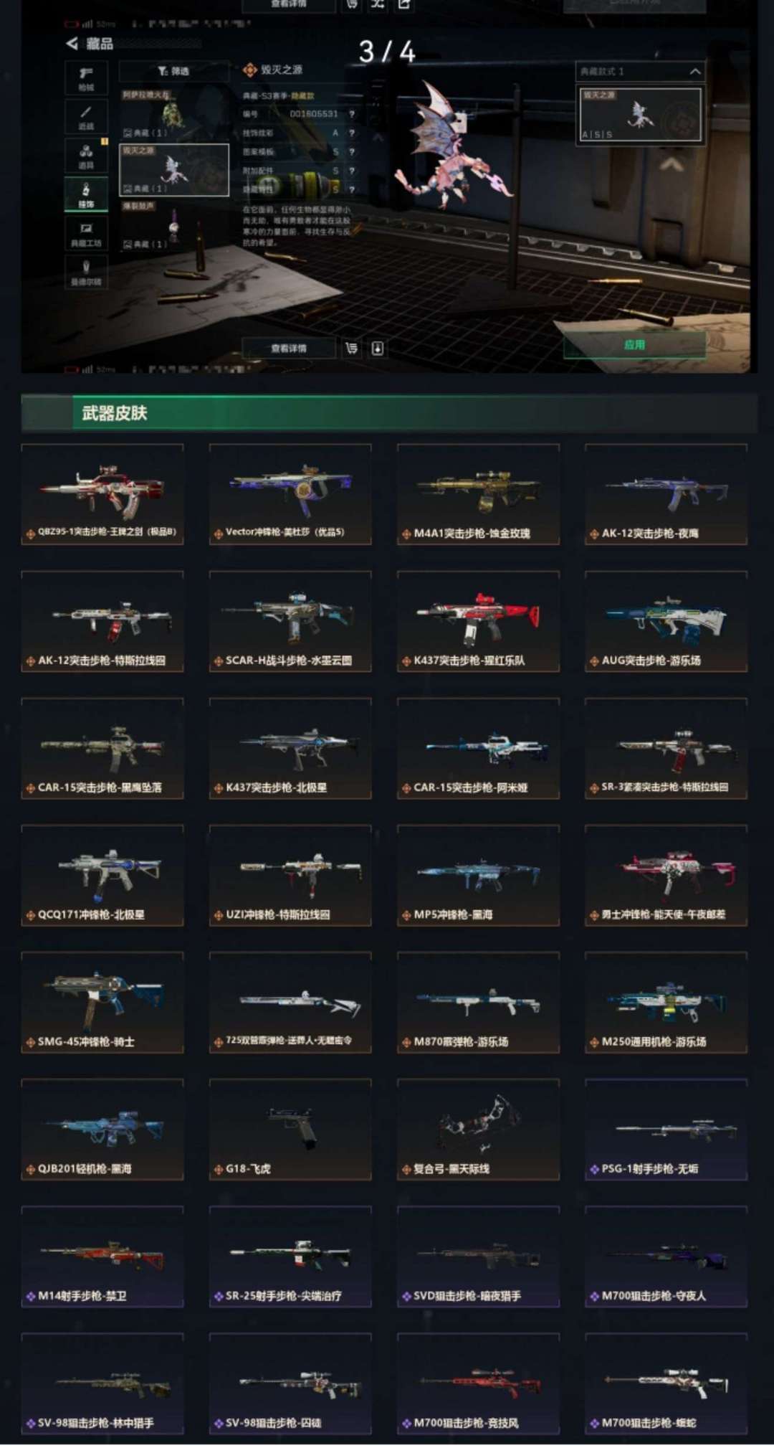
Task: Open the M700狙击步枪-守夜人 skin card
Action: point(666,1257)
